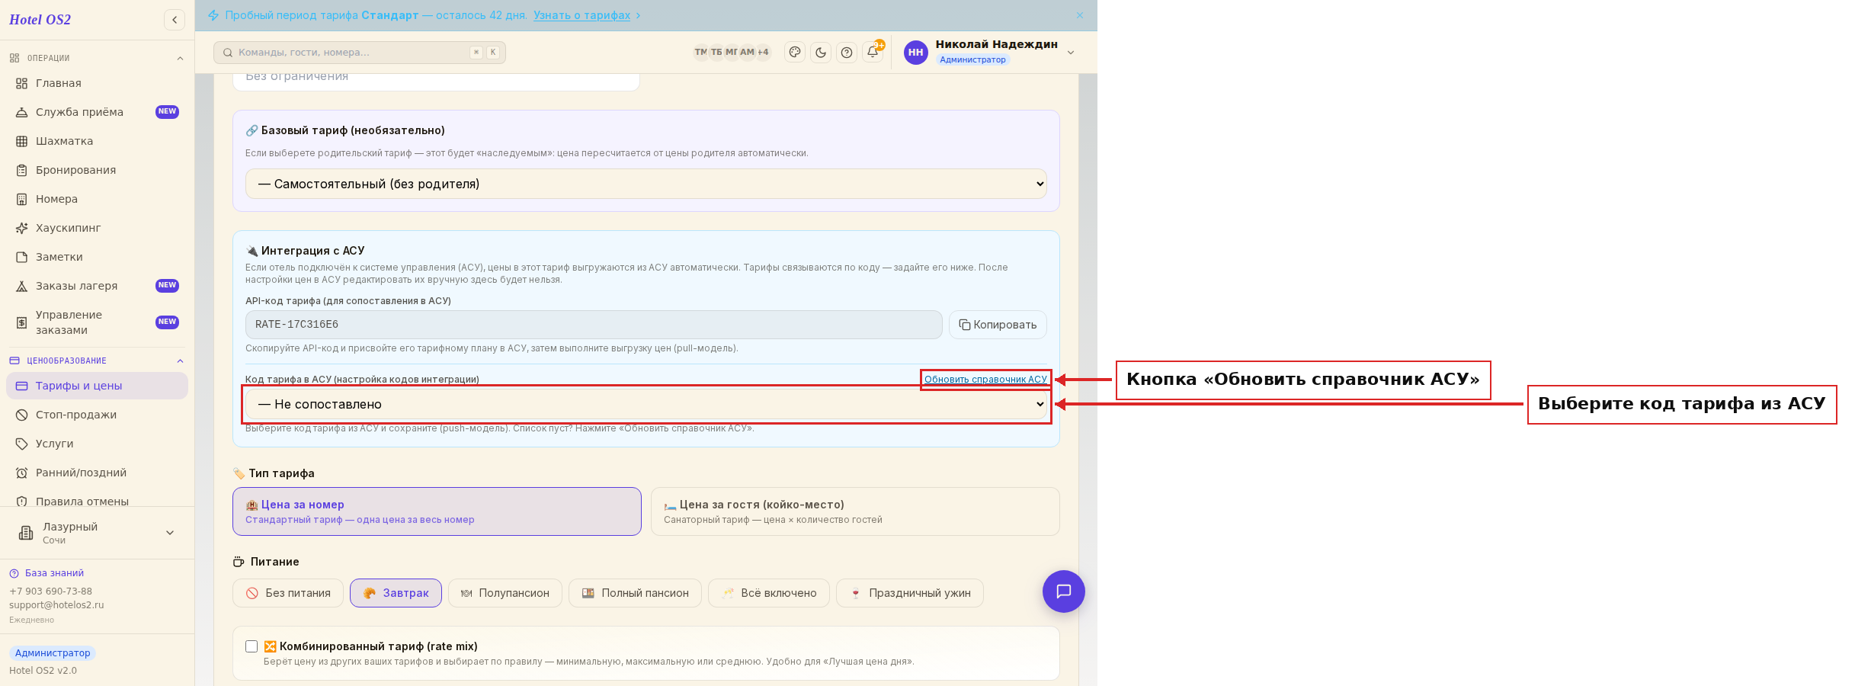1855x686 pixels.
Task: Open the notifications bell
Action: coord(873,52)
